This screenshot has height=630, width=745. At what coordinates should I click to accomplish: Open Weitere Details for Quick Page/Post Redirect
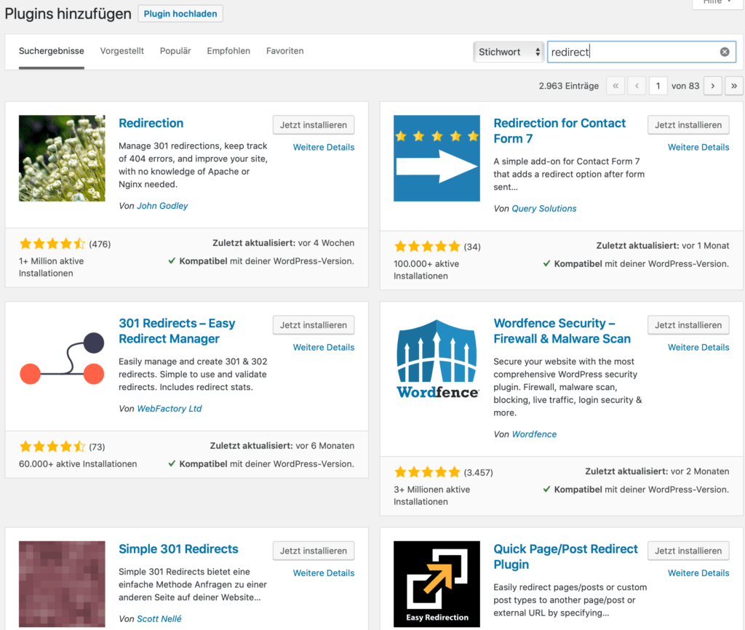point(698,573)
